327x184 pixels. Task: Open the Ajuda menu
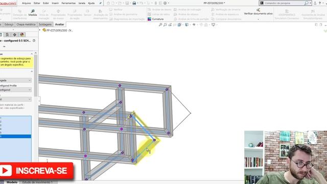[91, 3]
